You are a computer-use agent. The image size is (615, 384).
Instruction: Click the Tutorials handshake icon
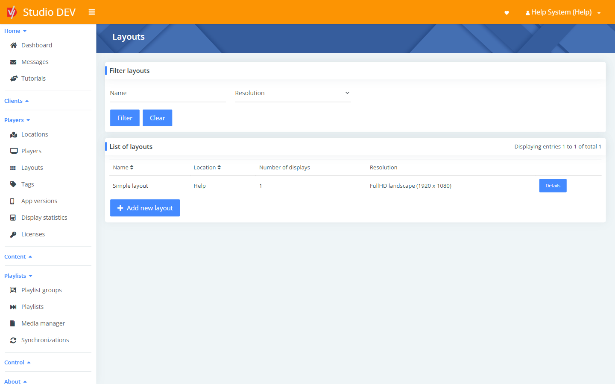coord(14,79)
